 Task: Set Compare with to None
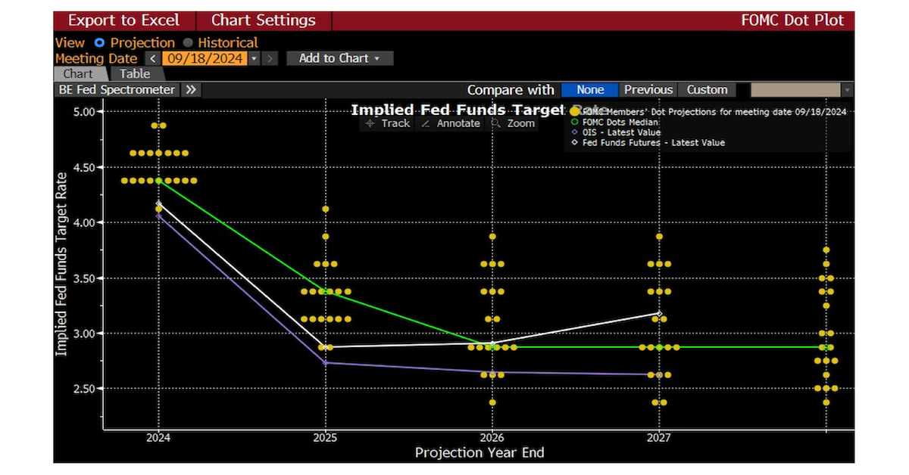tap(590, 90)
